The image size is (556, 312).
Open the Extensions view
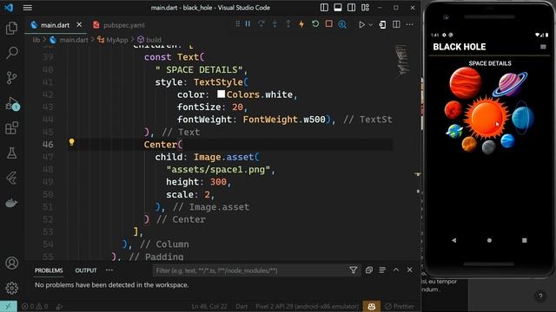11,128
